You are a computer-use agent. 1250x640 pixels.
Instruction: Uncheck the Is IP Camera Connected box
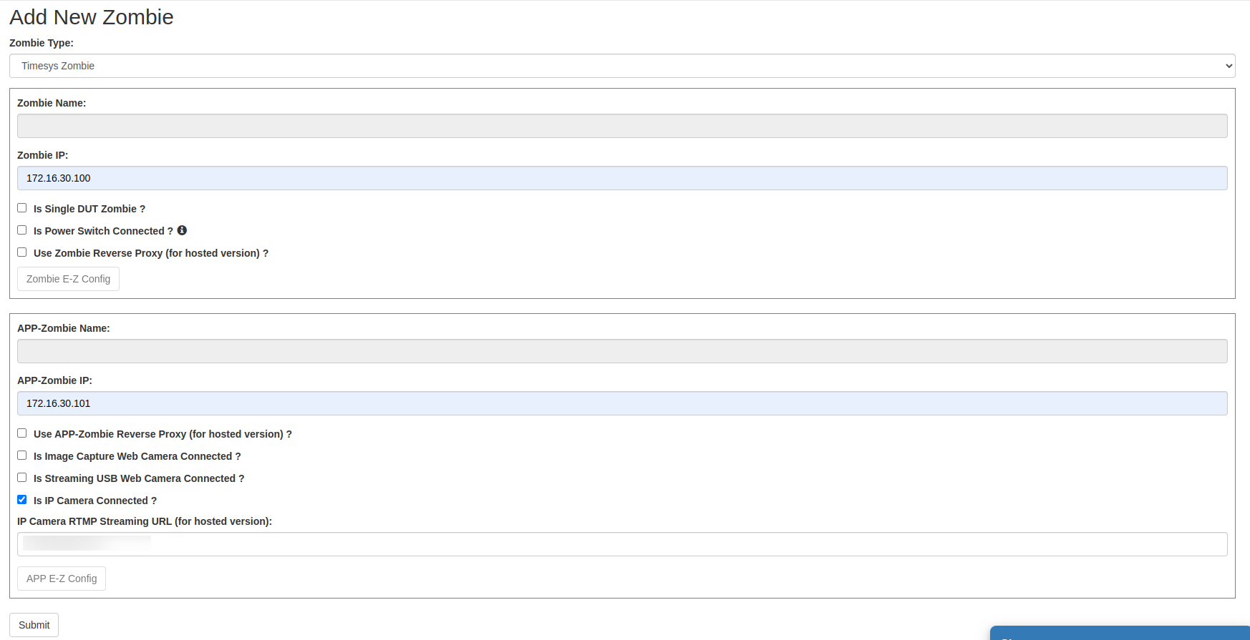click(x=22, y=500)
